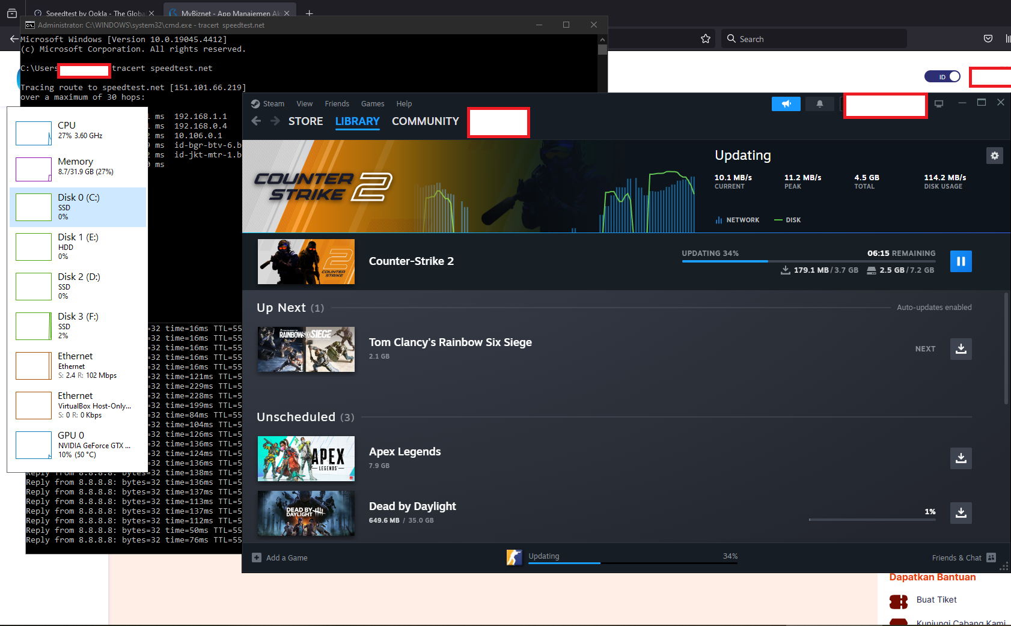
Task: Start downloading Tom Clancy's Rainbow Six Siege
Action: [x=961, y=348]
